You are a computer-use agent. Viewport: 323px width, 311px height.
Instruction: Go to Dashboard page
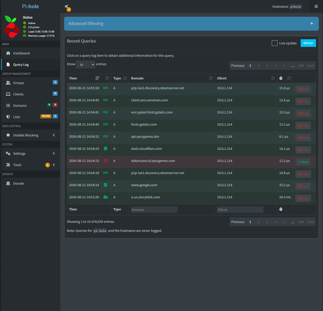tap(31, 53)
